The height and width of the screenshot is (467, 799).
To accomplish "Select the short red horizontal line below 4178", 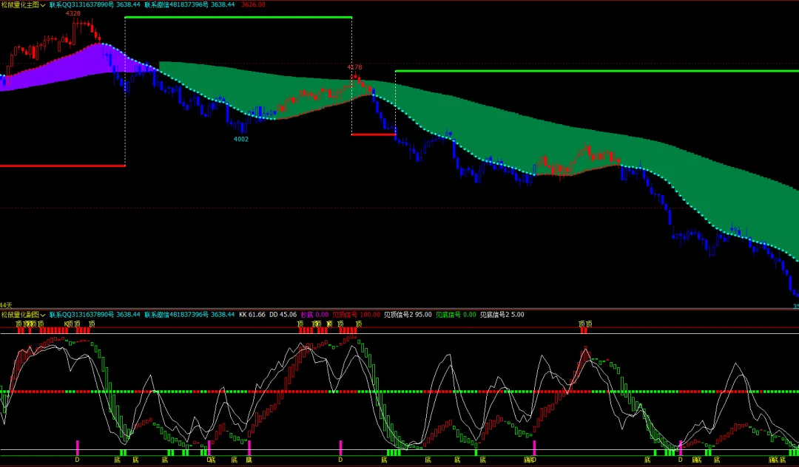I will [x=374, y=134].
